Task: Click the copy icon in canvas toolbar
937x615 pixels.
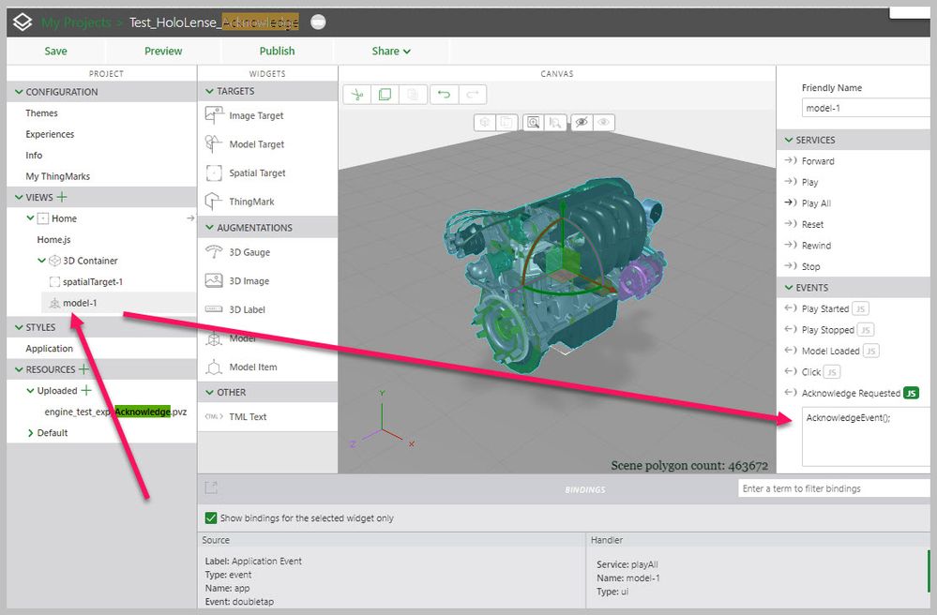Action: (x=385, y=95)
